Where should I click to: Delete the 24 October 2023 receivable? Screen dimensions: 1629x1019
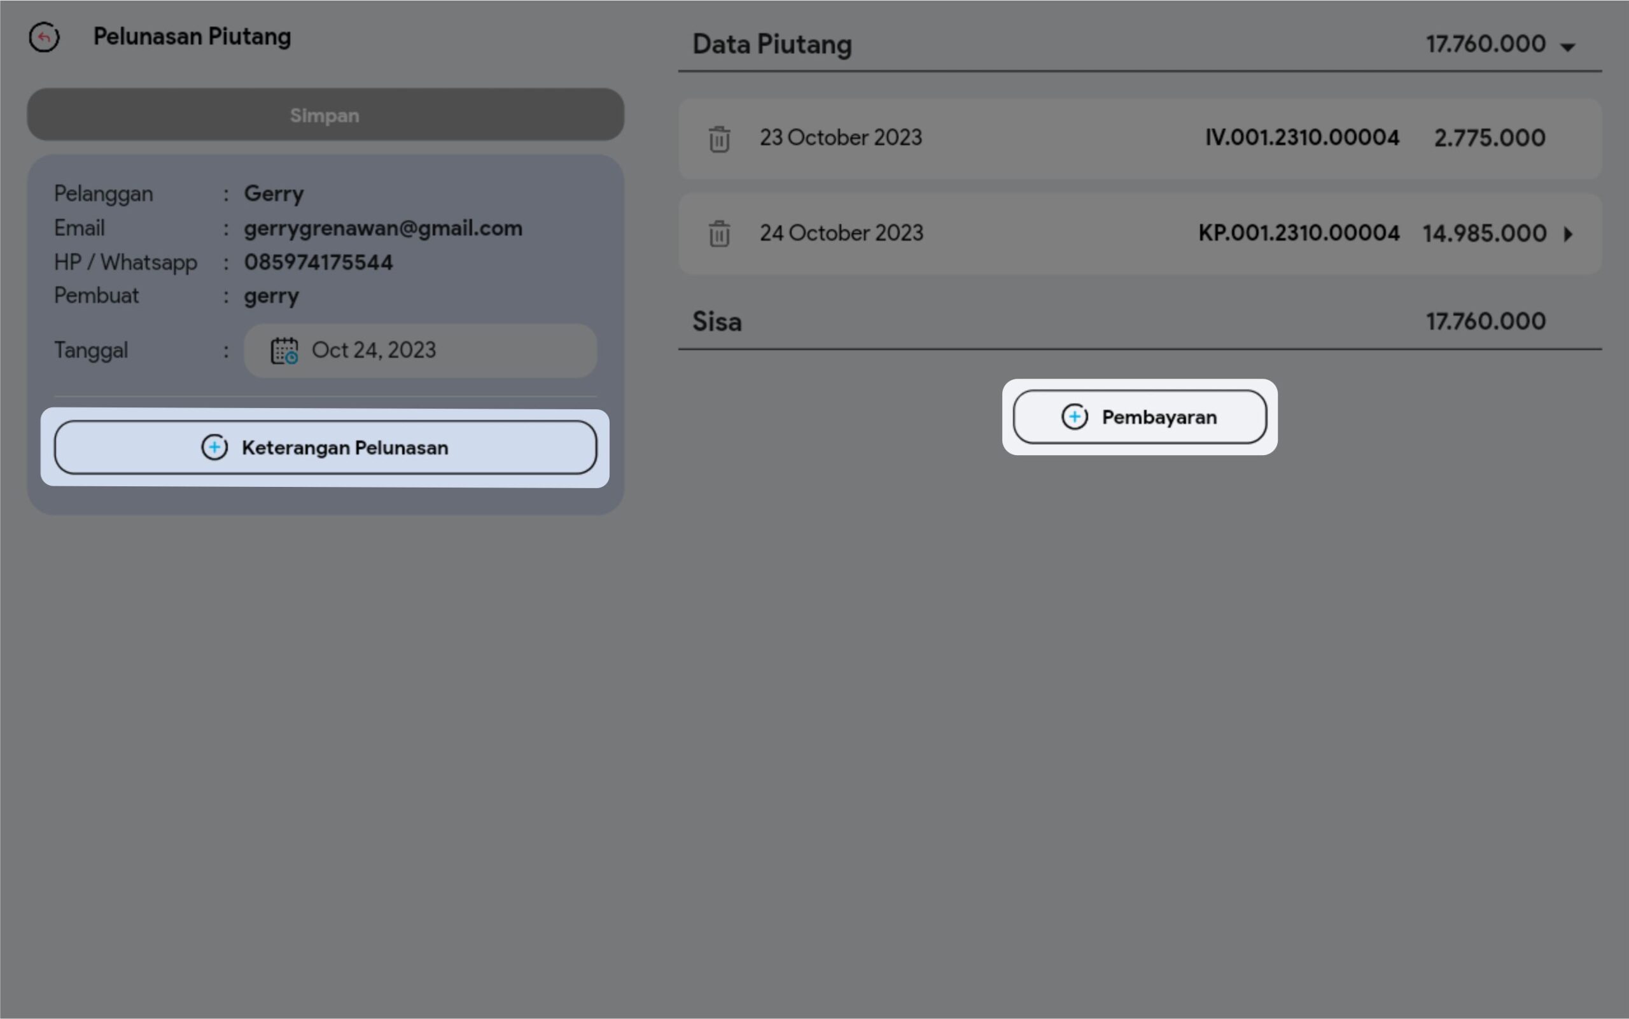[719, 234]
